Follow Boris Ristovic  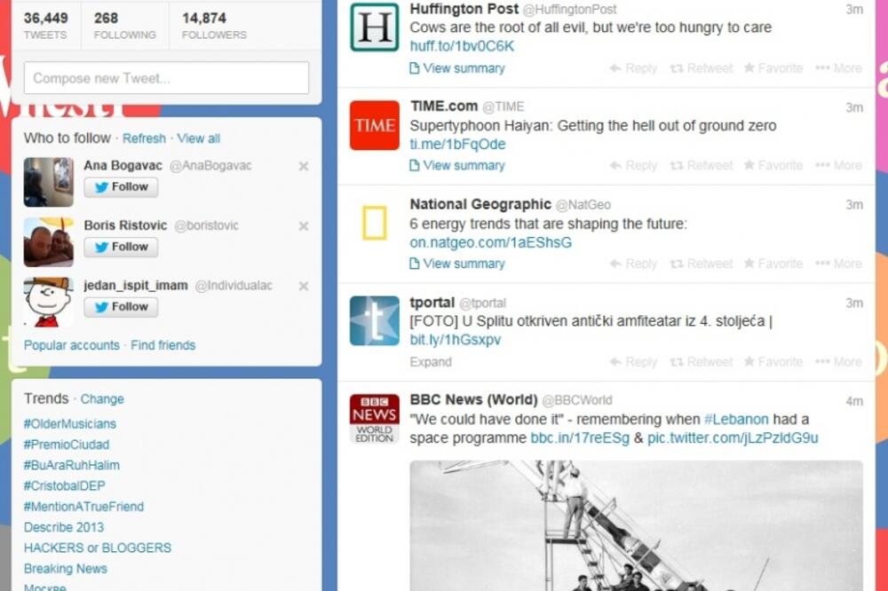pos(121,247)
